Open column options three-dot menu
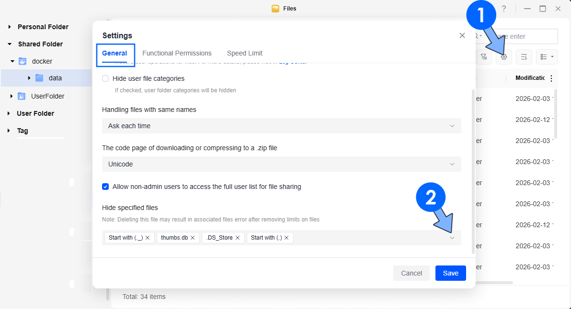 (x=551, y=78)
